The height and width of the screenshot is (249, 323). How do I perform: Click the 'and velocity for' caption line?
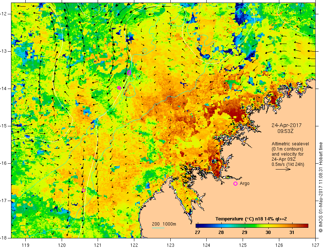point(287,154)
